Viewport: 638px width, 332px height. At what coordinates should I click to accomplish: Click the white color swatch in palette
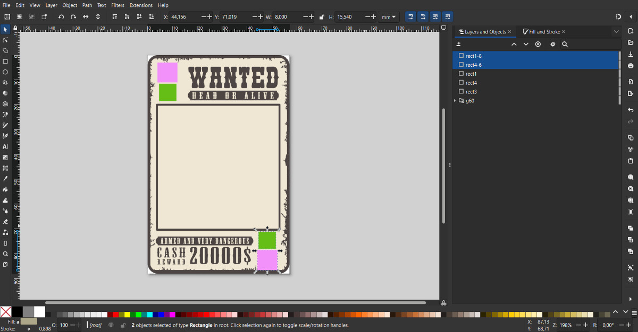(40, 312)
